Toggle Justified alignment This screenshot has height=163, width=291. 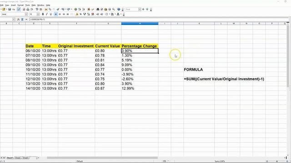click(x=68, y=14)
